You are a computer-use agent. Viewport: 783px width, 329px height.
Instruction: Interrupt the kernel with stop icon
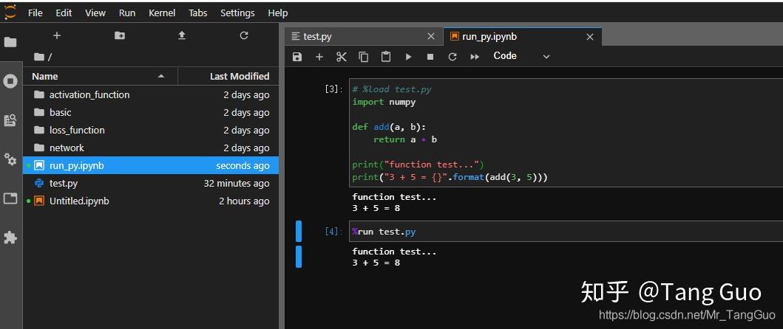[x=430, y=57]
